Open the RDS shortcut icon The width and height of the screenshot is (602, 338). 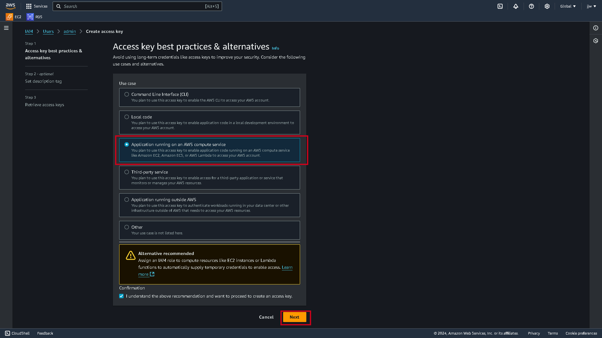pos(30,17)
